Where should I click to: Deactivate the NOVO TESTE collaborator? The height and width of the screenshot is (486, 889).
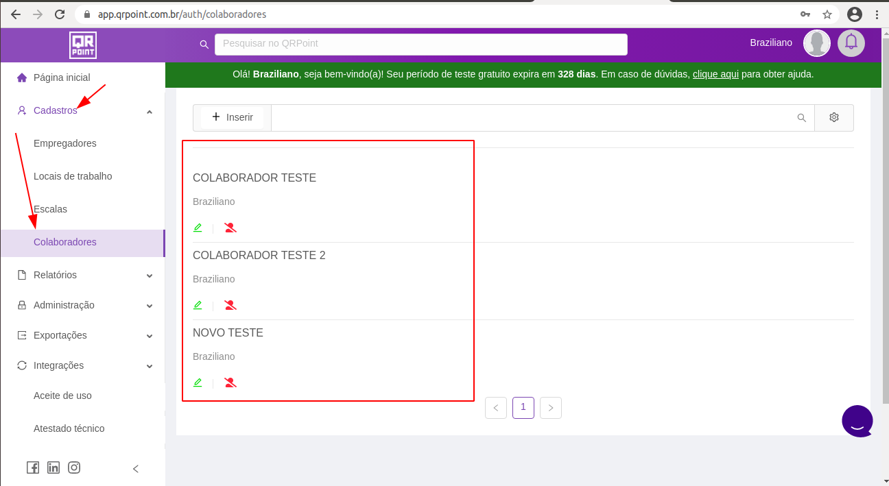230,382
